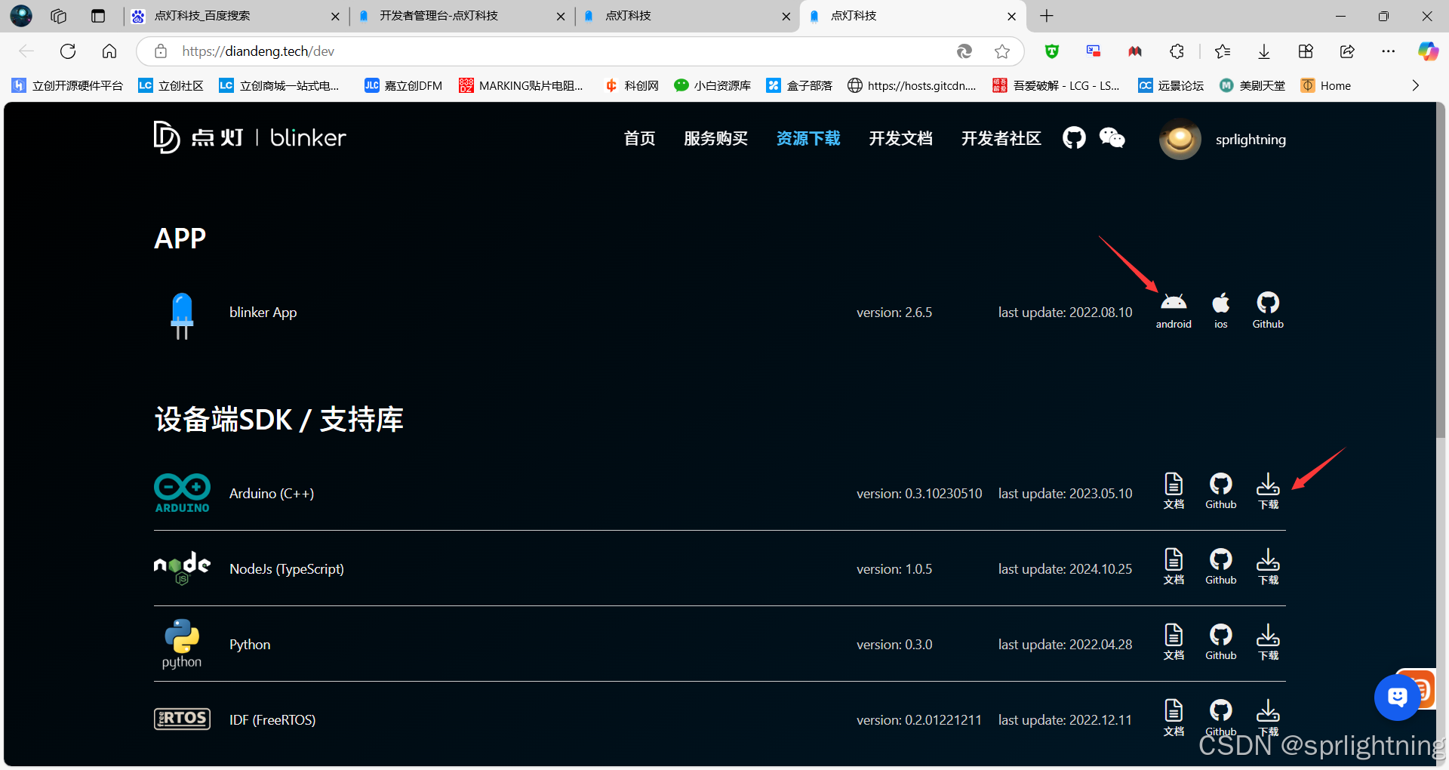Open the Home bookmark

[1326, 85]
